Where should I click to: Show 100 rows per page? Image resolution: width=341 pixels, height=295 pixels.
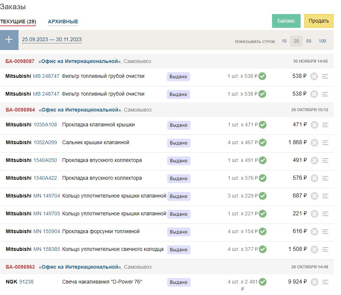click(322, 41)
